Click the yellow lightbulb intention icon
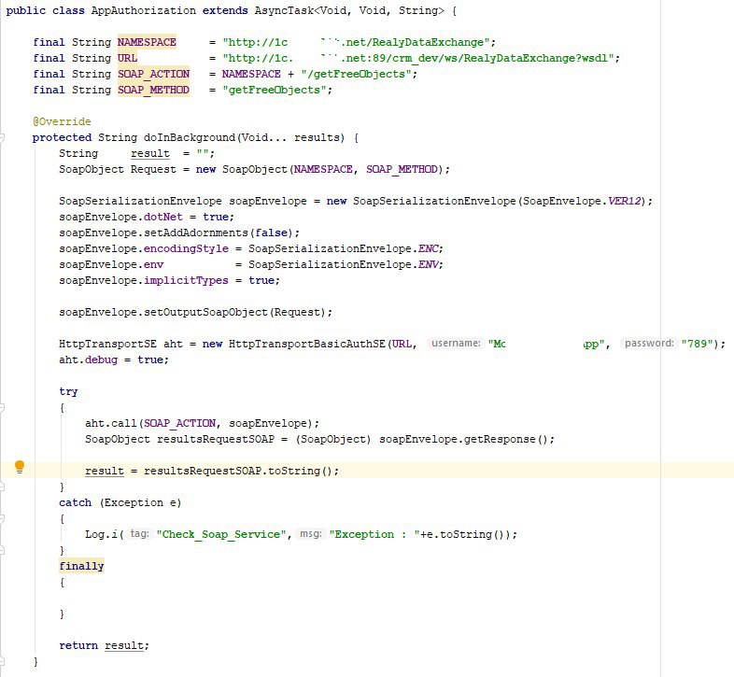Image resolution: width=734 pixels, height=677 pixels. (x=20, y=467)
